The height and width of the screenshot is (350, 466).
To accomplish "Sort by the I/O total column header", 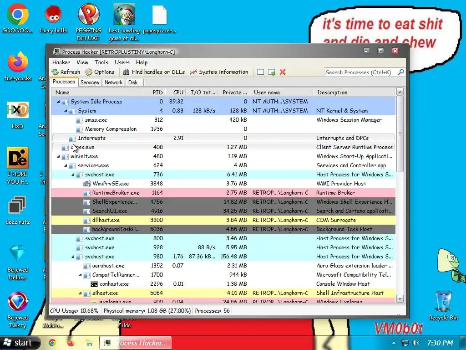I will [x=202, y=93].
